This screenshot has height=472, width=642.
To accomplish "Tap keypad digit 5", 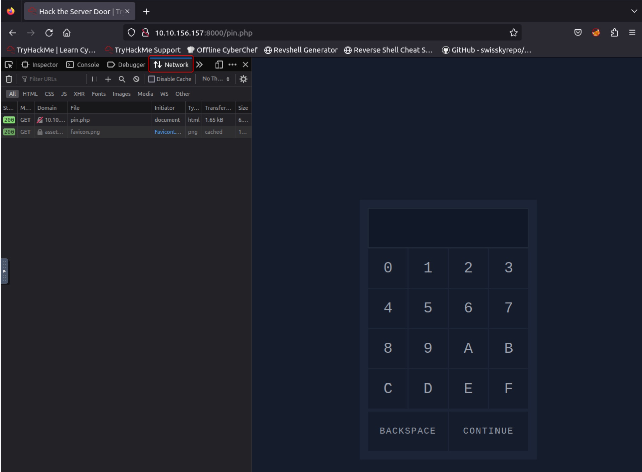I will (428, 308).
